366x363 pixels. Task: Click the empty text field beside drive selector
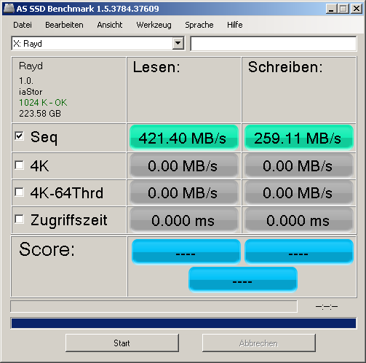274,44
